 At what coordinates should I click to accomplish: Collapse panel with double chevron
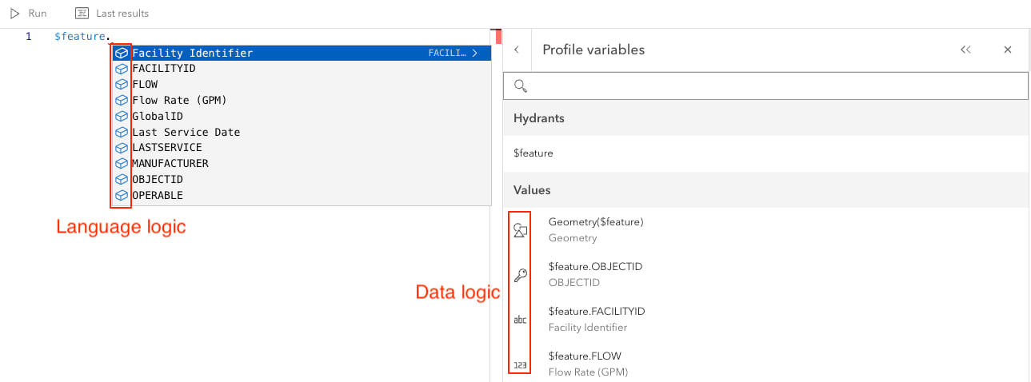pos(965,50)
